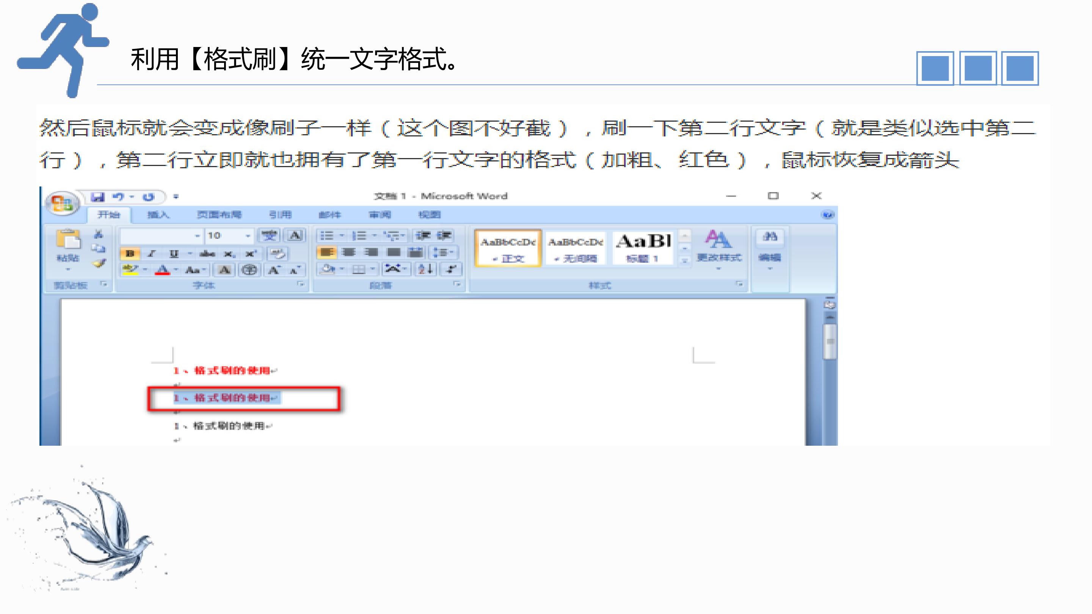Toggle Bold formatting button

click(x=130, y=254)
